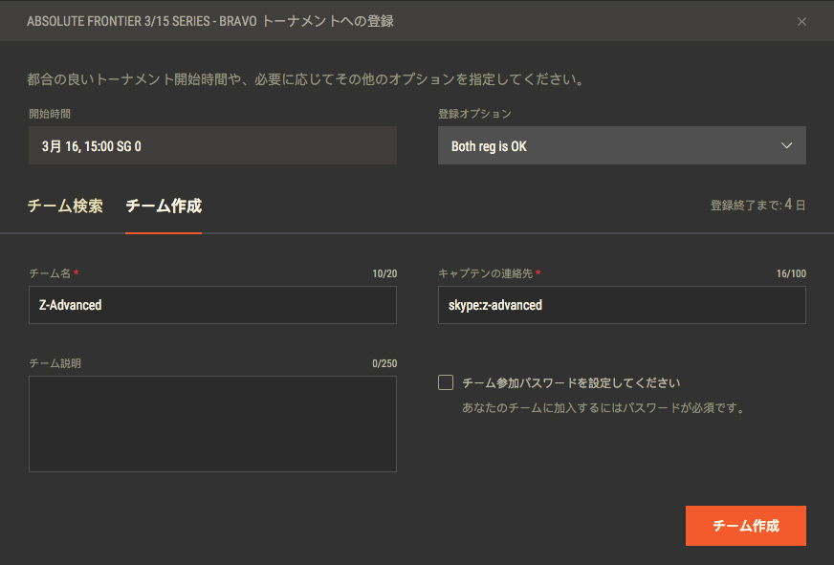This screenshot has height=565, width=834.
Task: Click the 'チーム参加パスワードを設定してください' label
Action: 570,382
